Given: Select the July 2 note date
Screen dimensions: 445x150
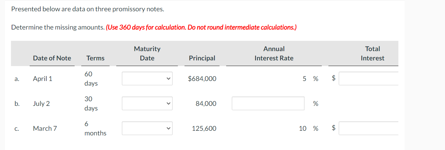Looking at the screenshot, I should click(41, 104).
